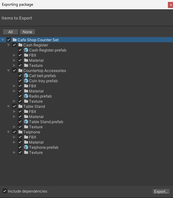Select the Telphone.prefab prefab icon

tap(26, 147)
